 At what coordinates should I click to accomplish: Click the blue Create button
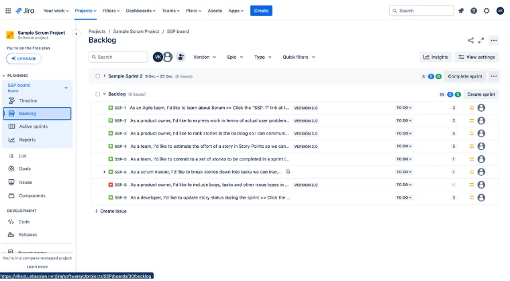261,11
